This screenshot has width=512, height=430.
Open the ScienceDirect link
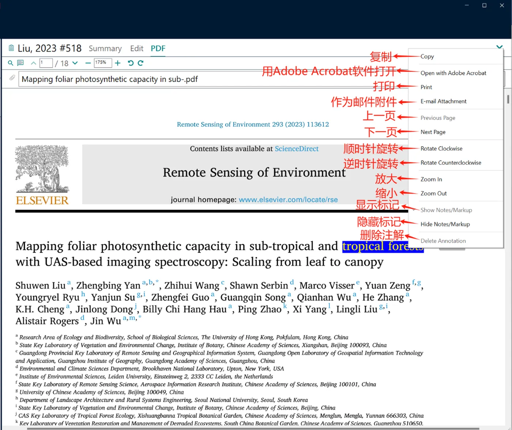tap(297, 149)
